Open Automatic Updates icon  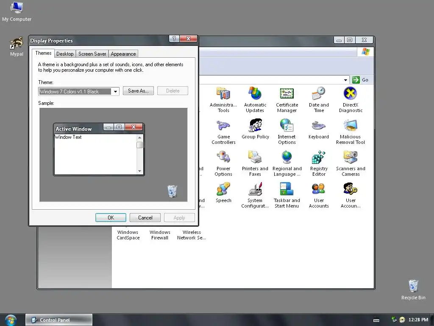(x=255, y=99)
